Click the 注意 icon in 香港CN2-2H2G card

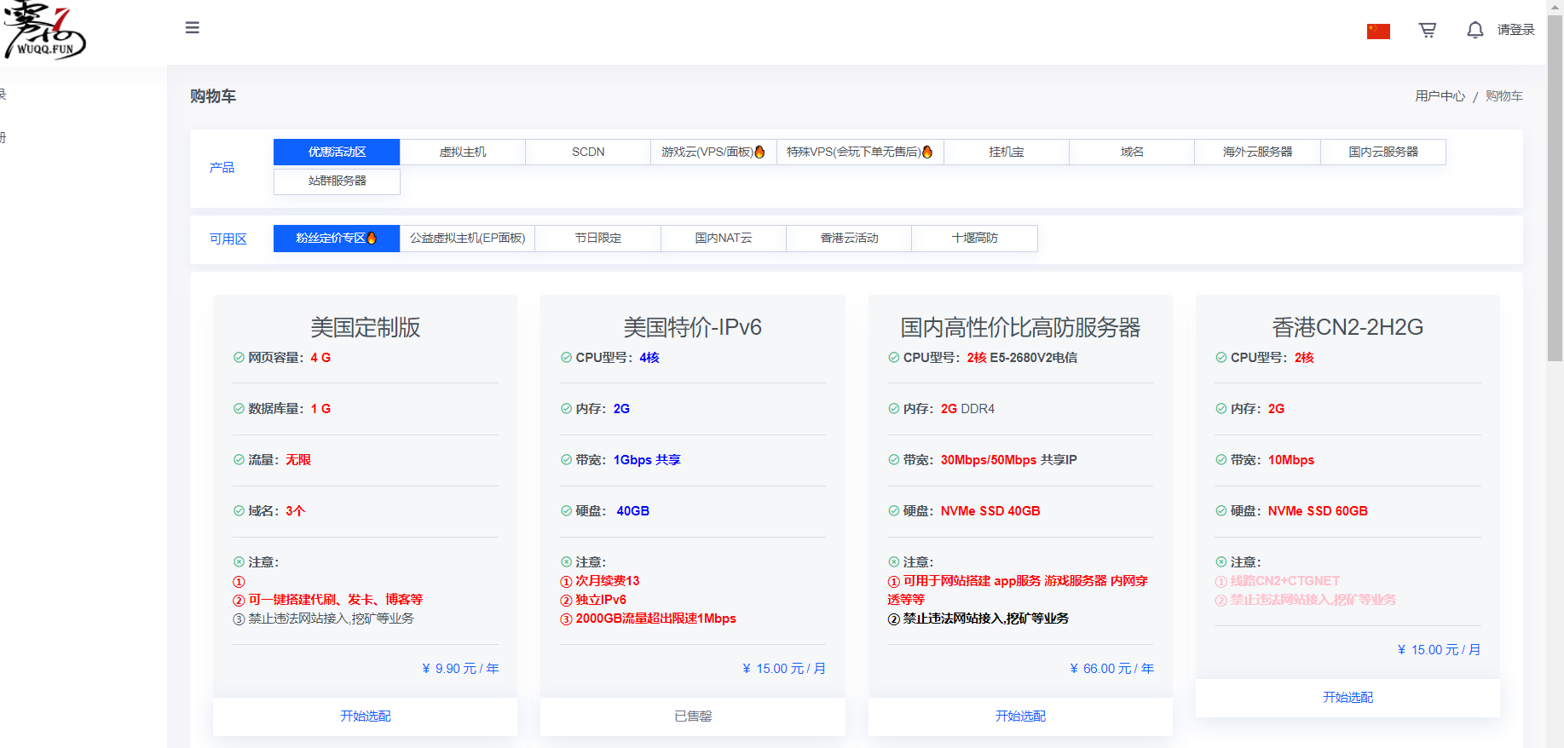(x=1221, y=562)
